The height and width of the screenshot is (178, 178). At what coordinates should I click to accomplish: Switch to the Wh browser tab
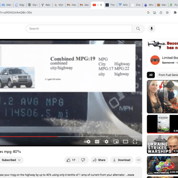pos(149,5)
